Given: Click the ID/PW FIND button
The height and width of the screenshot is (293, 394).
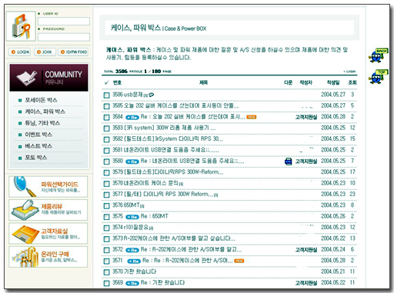Looking at the screenshot, I should point(73,52).
